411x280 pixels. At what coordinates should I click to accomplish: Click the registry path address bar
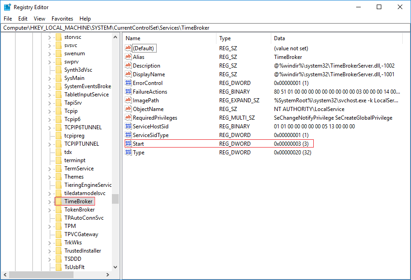[205, 28]
